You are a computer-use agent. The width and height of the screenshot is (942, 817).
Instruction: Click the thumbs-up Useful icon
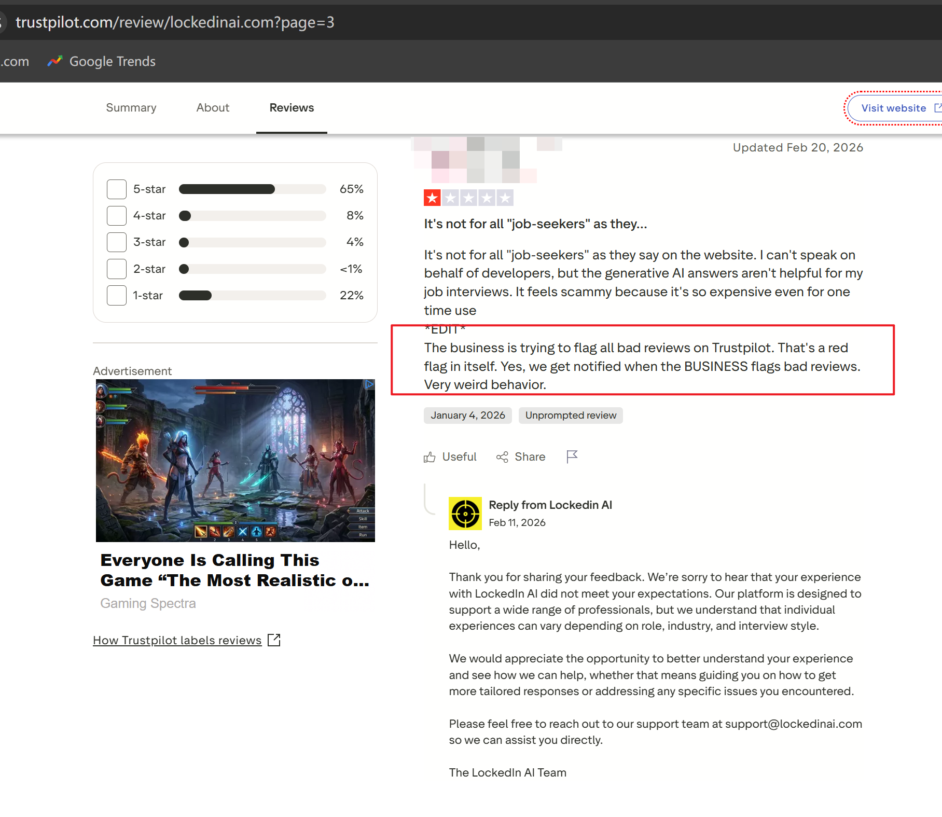pyautogui.click(x=430, y=457)
